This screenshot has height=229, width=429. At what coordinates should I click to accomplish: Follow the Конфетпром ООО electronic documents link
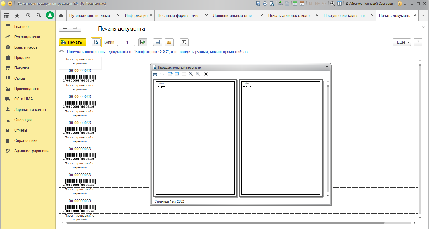(157, 52)
